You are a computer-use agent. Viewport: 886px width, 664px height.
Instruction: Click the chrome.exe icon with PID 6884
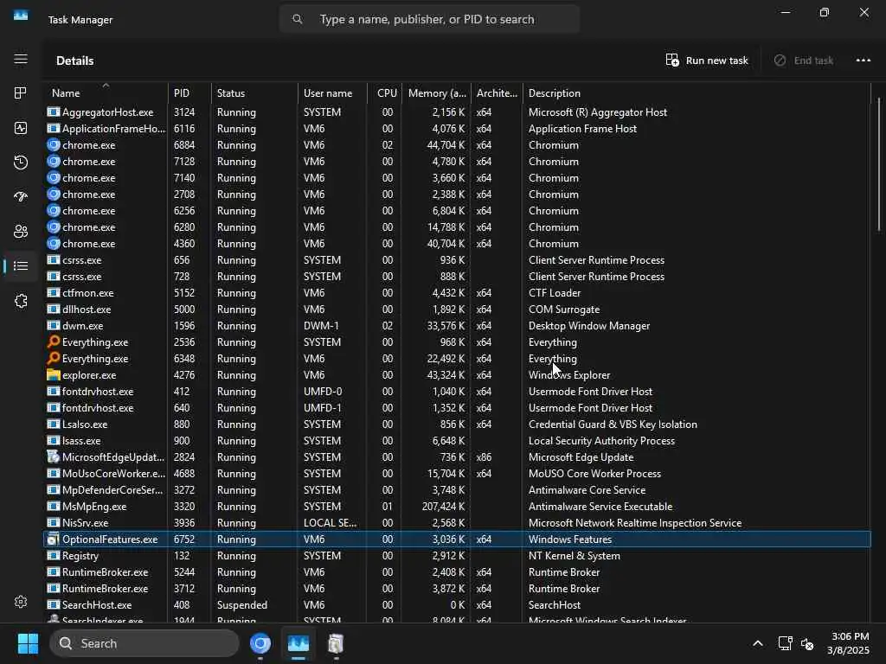point(54,145)
